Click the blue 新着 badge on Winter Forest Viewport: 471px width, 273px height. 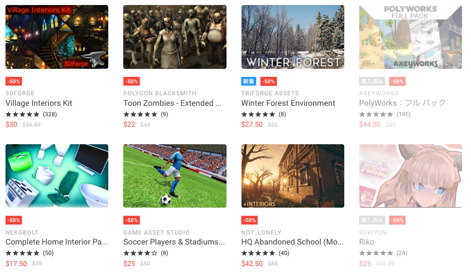[x=248, y=81]
